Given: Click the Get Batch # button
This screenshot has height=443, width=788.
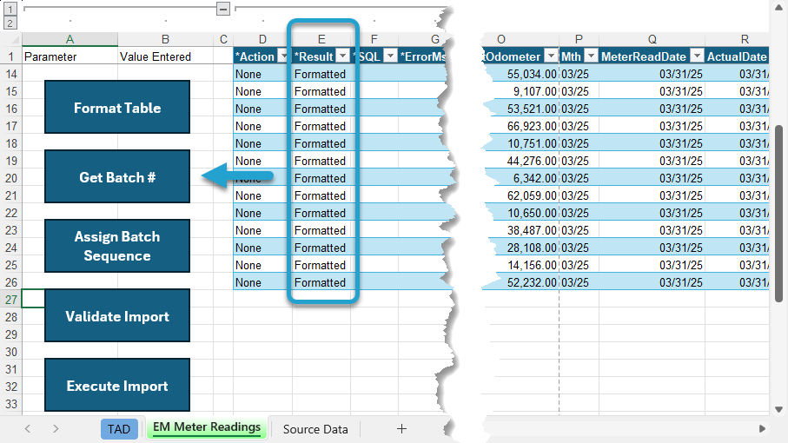Looking at the screenshot, I should [x=117, y=176].
